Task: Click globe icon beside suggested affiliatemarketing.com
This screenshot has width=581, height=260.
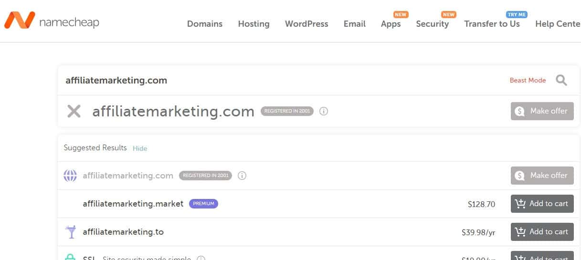Action: click(x=70, y=176)
